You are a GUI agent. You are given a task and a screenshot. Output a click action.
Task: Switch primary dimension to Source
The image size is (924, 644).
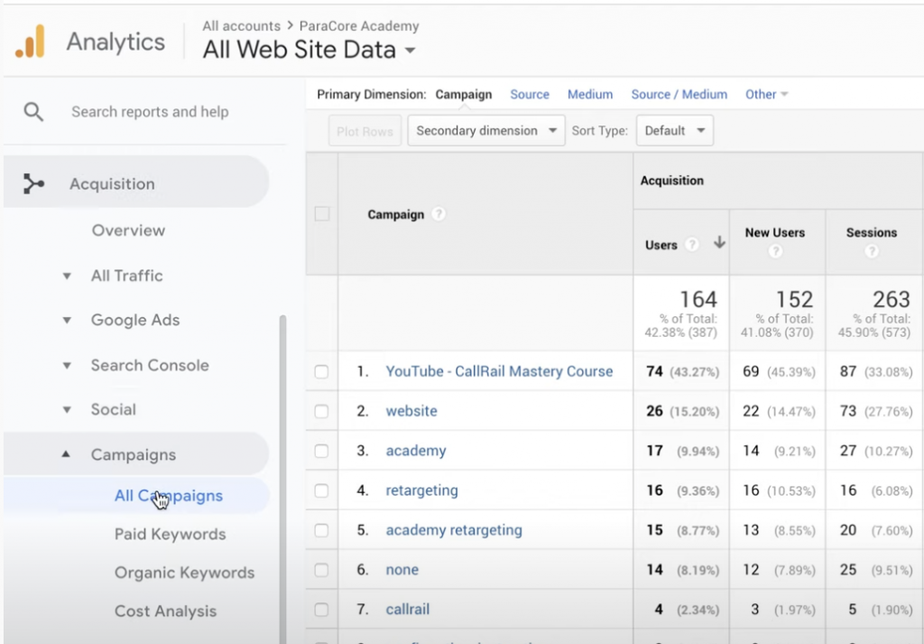click(x=530, y=94)
